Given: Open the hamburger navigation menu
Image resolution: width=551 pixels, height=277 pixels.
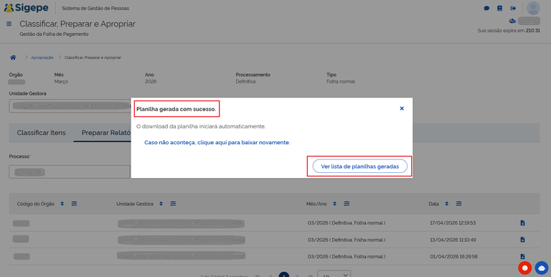Looking at the screenshot, I should [x=9, y=24].
